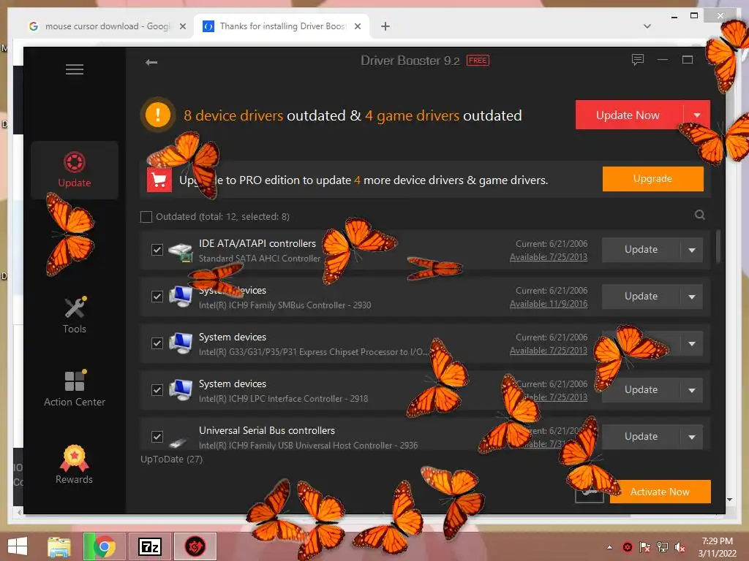Image resolution: width=749 pixels, height=561 pixels.
Task: Open the hamburger menu in Driver Booster
Action: point(75,69)
